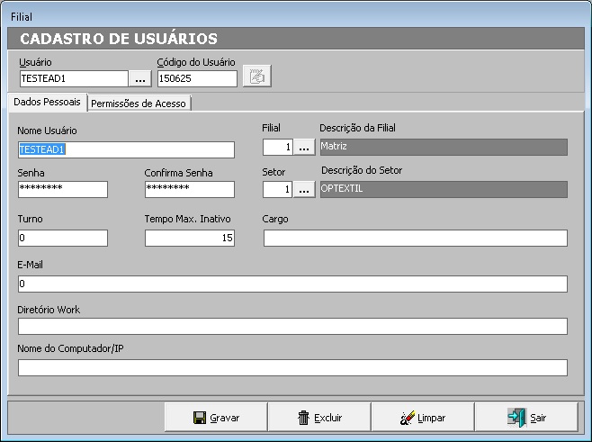
Task: Click the Turno input field
Action: point(62,238)
